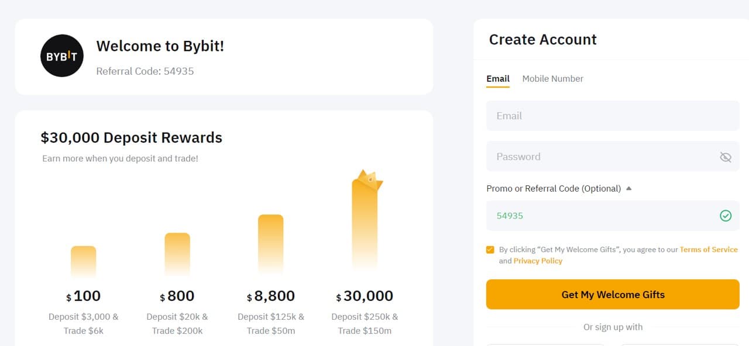Click the $8,800 reward bar
This screenshot has width=749, height=346.
point(271,245)
